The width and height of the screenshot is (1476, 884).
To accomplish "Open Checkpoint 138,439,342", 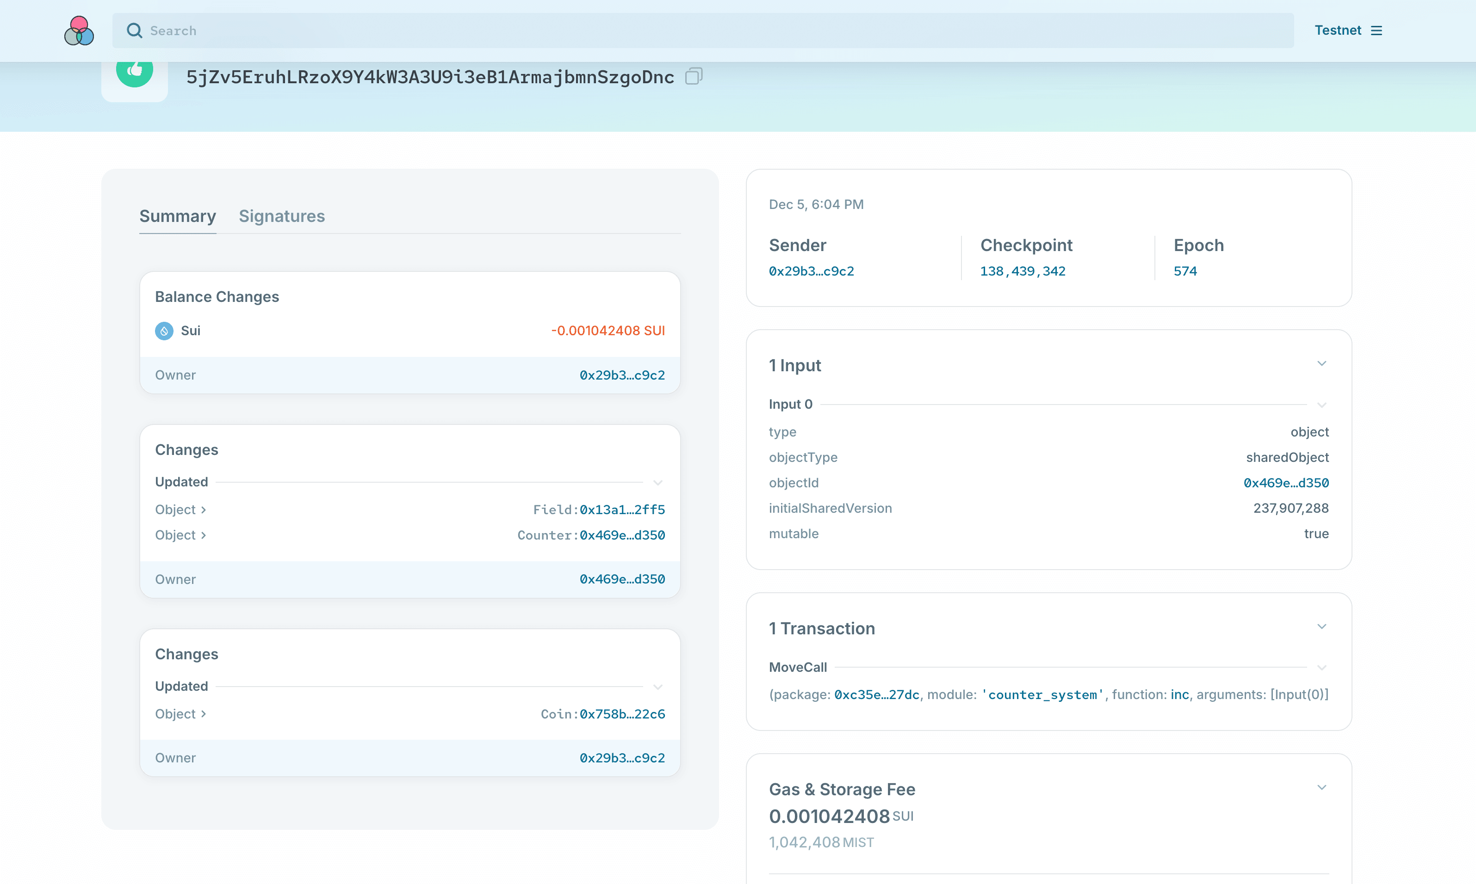I will [x=1023, y=271].
